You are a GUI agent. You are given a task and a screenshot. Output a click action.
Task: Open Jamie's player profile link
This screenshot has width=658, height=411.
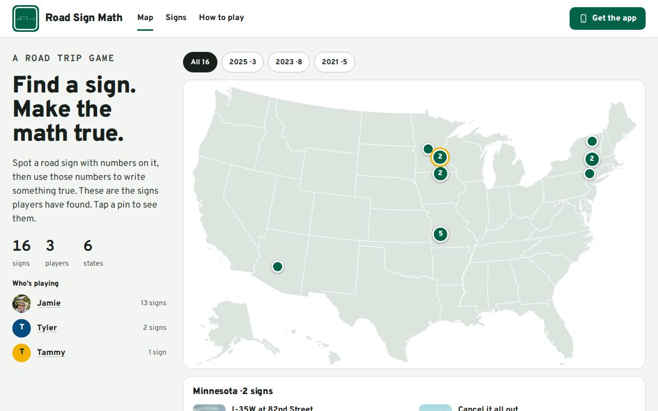coord(49,303)
